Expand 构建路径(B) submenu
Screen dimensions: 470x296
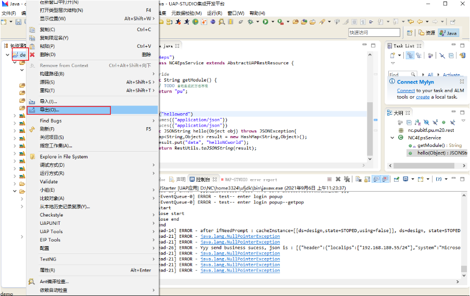click(x=154, y=74)
